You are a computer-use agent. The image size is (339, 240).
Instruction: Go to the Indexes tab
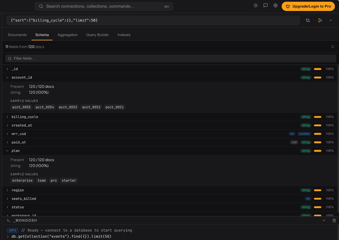(x=124, y=35)
